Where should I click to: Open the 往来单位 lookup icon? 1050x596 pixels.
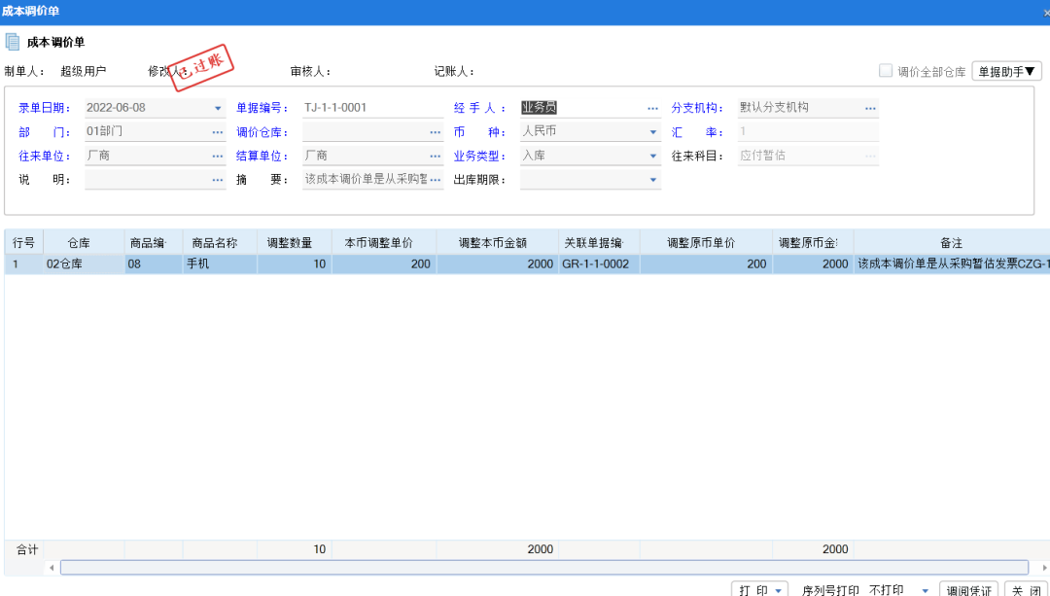218,155
